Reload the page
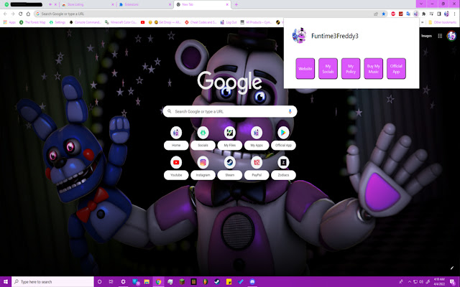This screenshot has width=460, height=287. tap(20, 14)
